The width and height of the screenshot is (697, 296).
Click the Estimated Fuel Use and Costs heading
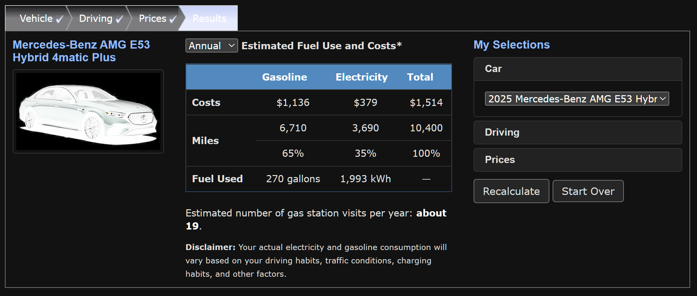click(321, 46)
